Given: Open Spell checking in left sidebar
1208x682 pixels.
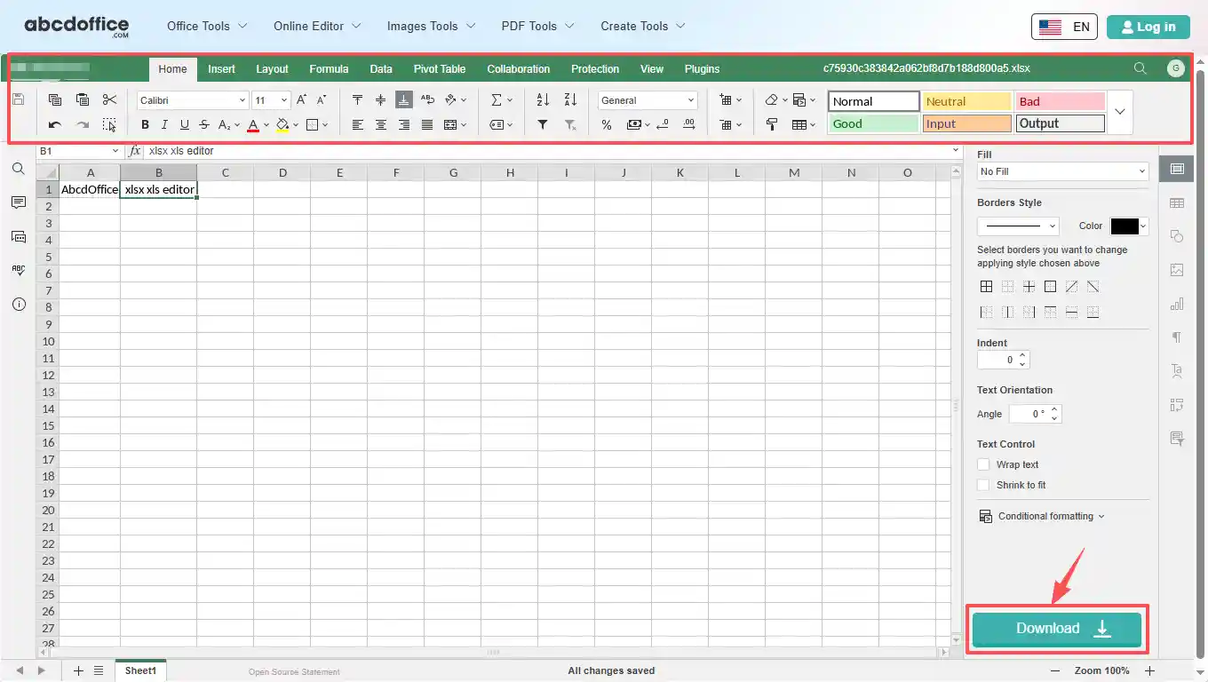Looking at the screenshot, I should click(x=19, y=270).
